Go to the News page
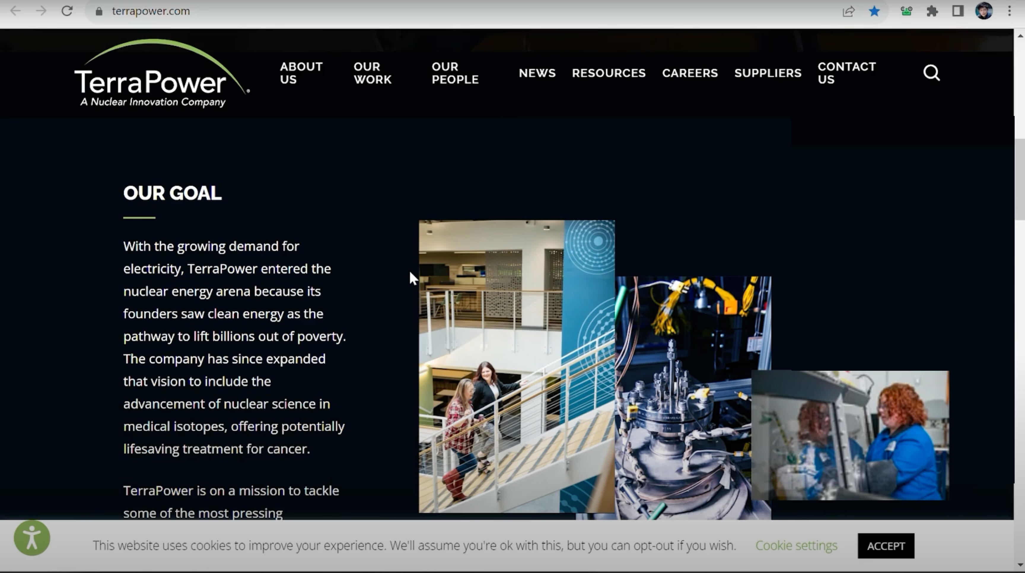This screenshot has height=573, width=1025. [x=537, y=73]
